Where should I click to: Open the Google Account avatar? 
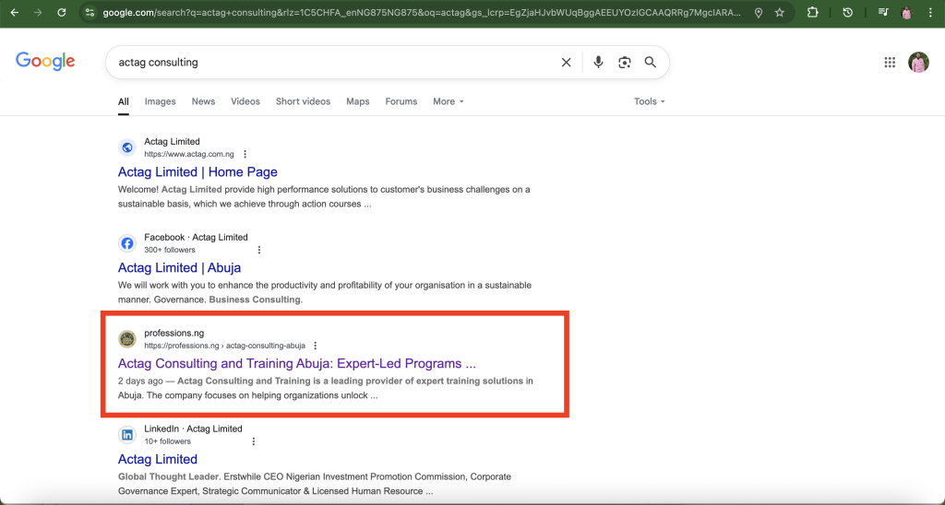(x=918, y=62)
